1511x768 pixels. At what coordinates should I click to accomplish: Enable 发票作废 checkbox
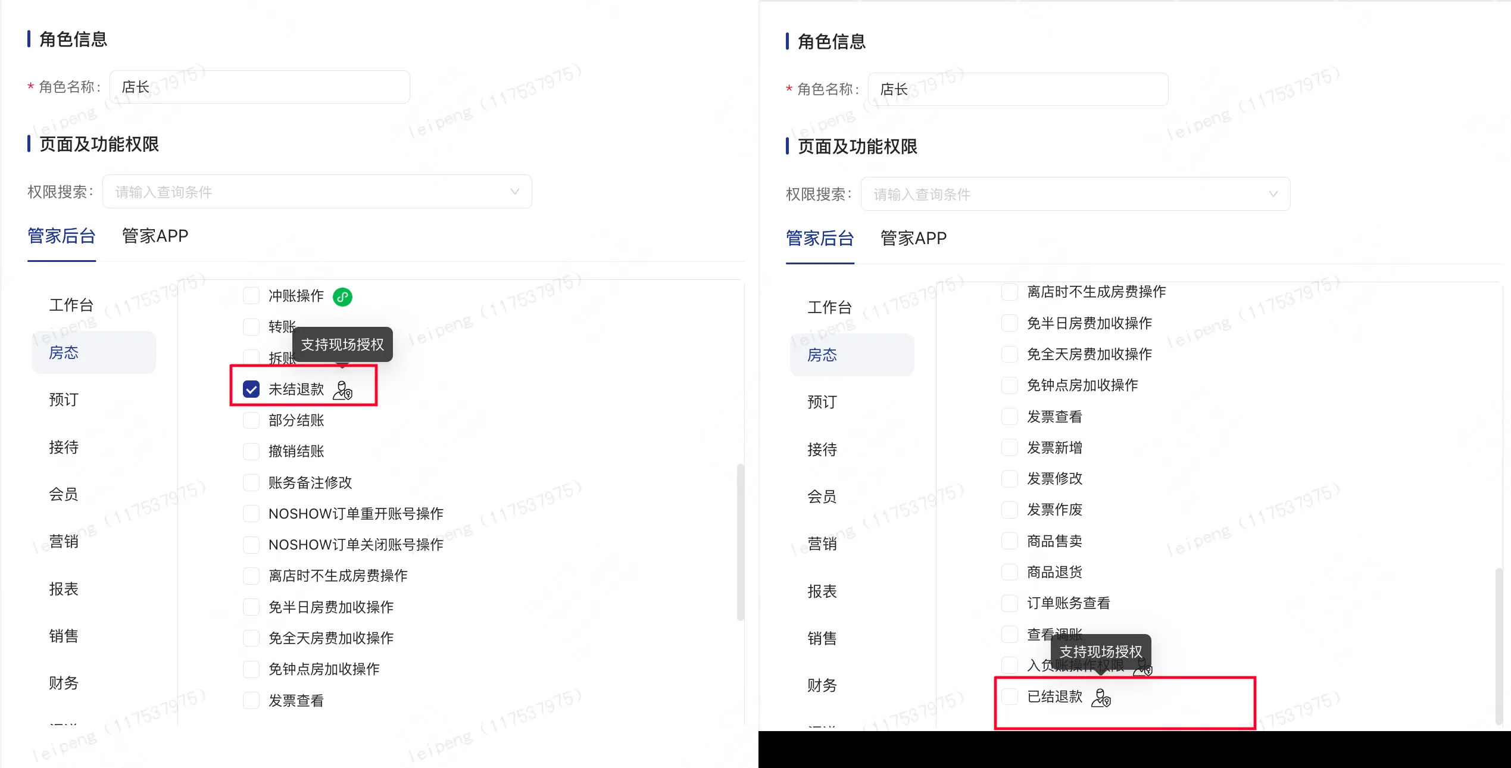(x=1010, y=510)
